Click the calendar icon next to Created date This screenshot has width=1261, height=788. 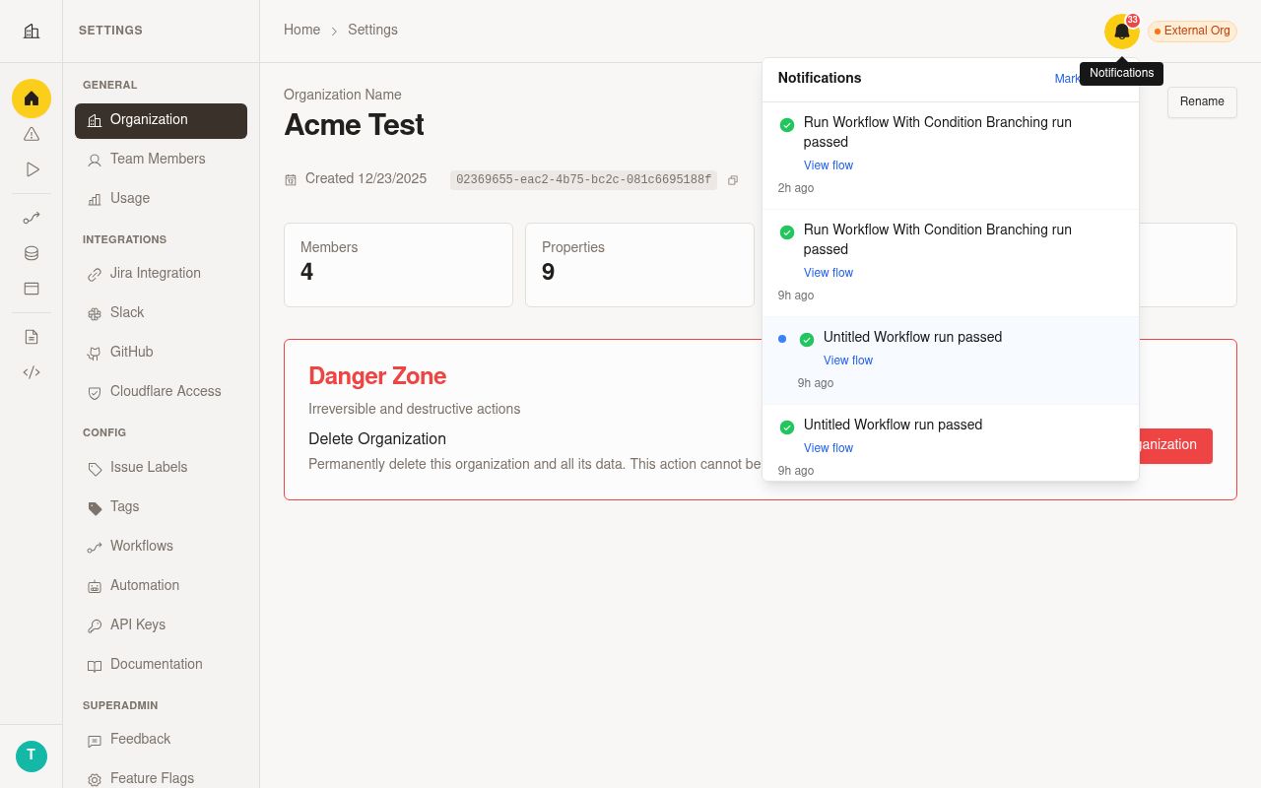point(291,179)
